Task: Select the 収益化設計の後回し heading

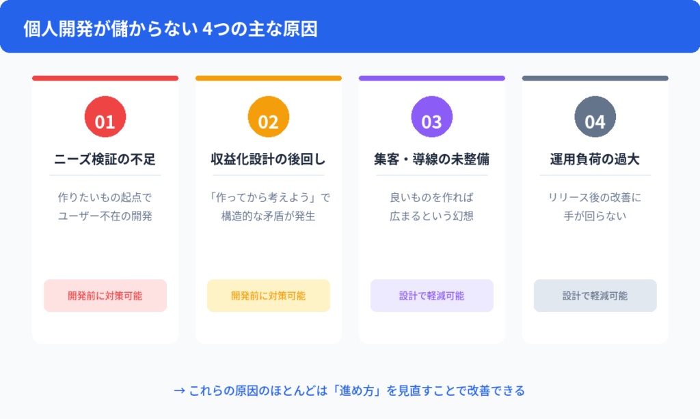Action: point(268,160)
